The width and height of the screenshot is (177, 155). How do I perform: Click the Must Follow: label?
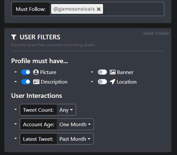[31, 9]
